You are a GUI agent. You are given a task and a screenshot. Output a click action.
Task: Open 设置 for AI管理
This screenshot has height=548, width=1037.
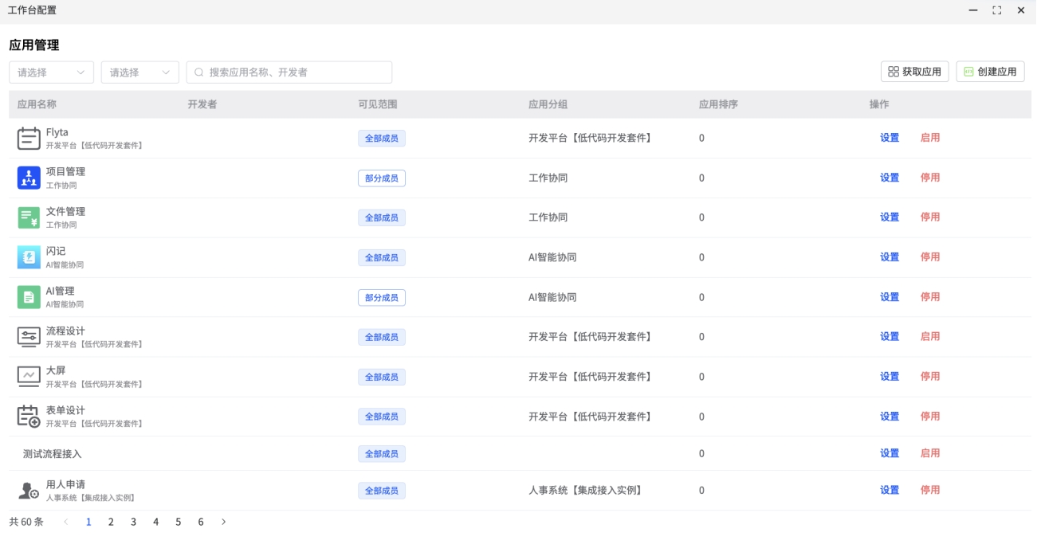(x=890, y=296)
